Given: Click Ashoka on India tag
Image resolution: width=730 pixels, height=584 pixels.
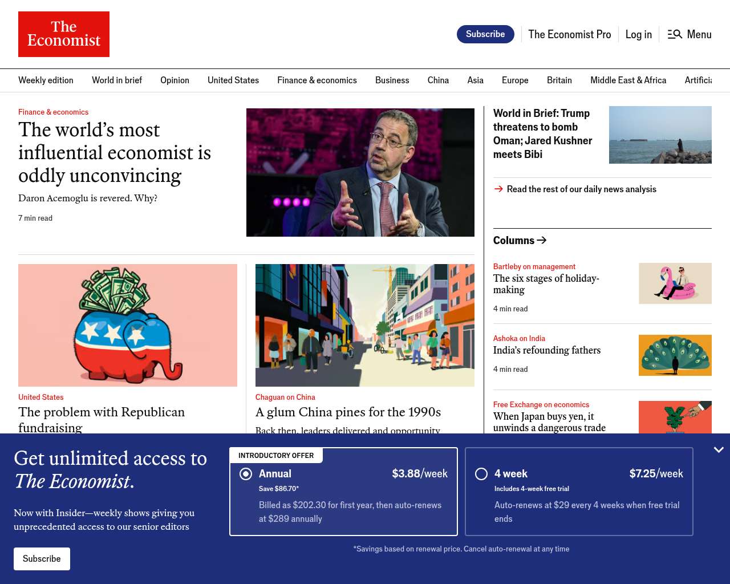Looking at the screenshot, I should click(x=519, y=338).
